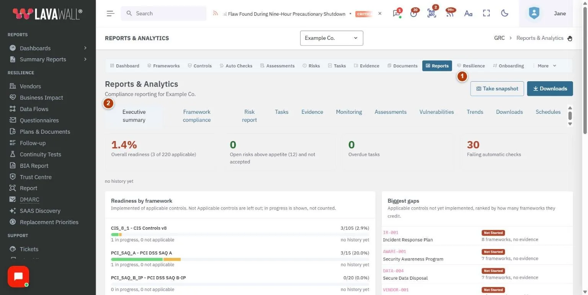
Task: Click the Vendors icon in sidebar
Action: pyautogui.click(x=13, y=86)
